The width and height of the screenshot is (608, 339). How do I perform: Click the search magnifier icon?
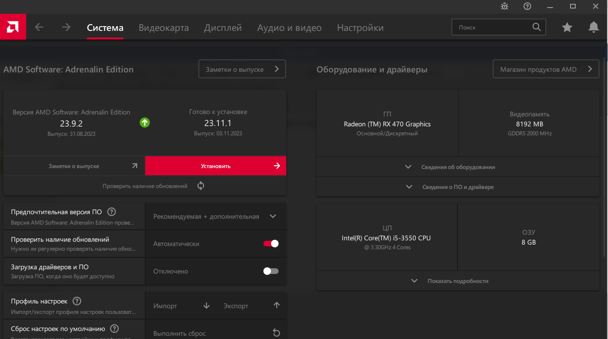pyautogui.click(x=536, y=27)
